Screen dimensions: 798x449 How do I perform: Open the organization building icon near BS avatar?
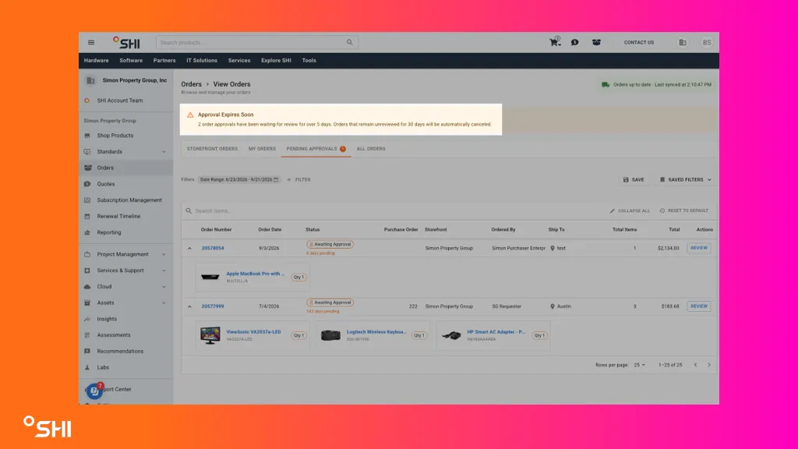[683, 43]
